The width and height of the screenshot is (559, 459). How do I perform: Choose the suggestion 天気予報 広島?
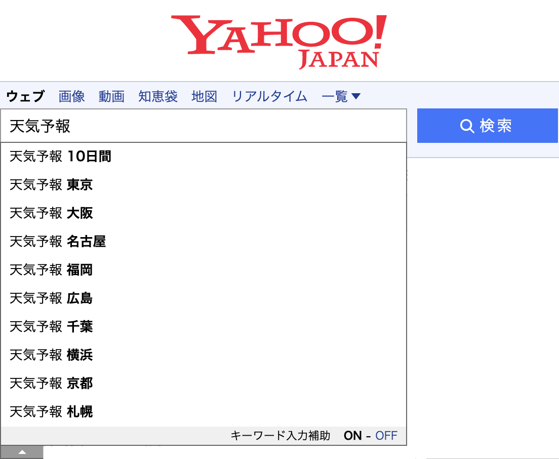[204, 298]
